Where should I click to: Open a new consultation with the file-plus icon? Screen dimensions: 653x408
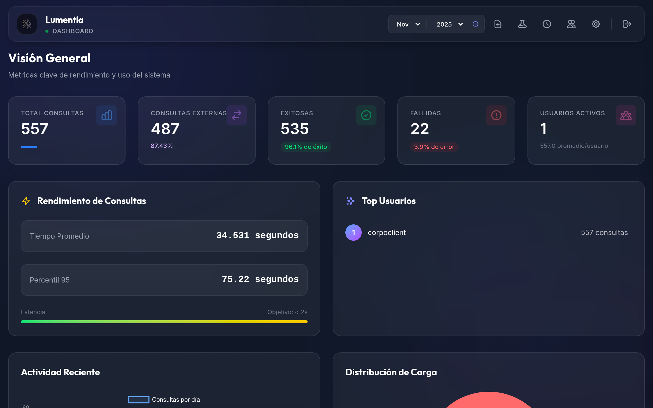click(x=498, y=24)
